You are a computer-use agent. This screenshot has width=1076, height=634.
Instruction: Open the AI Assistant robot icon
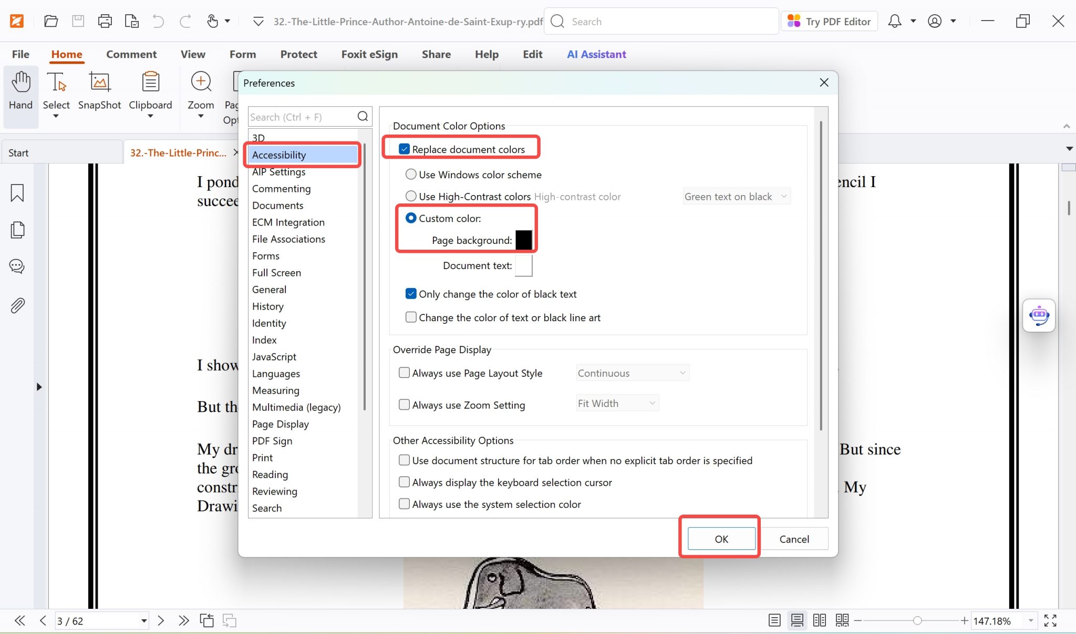(x=1039, y=315)
